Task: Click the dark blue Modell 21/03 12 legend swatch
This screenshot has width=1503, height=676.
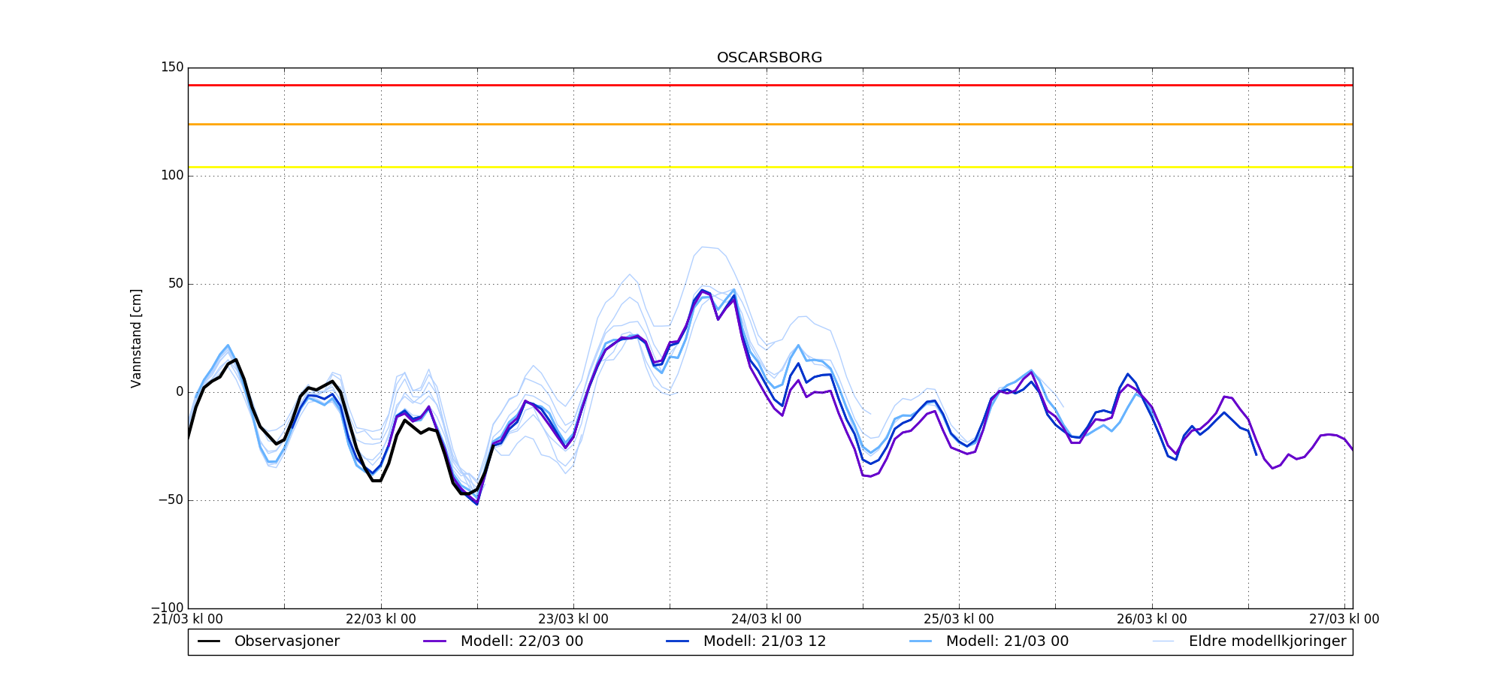Action: click(678, 641)
